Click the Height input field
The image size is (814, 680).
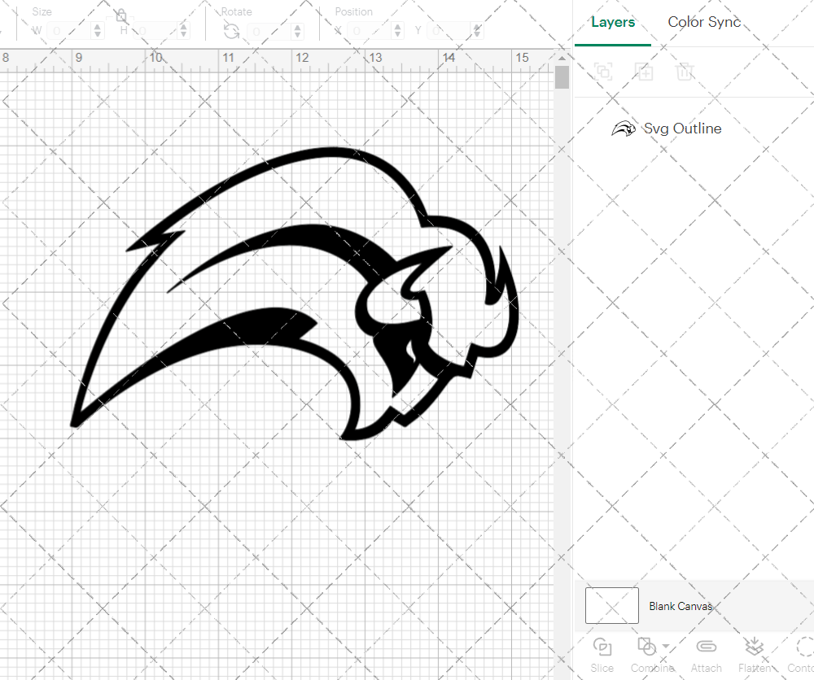[155, 31]
